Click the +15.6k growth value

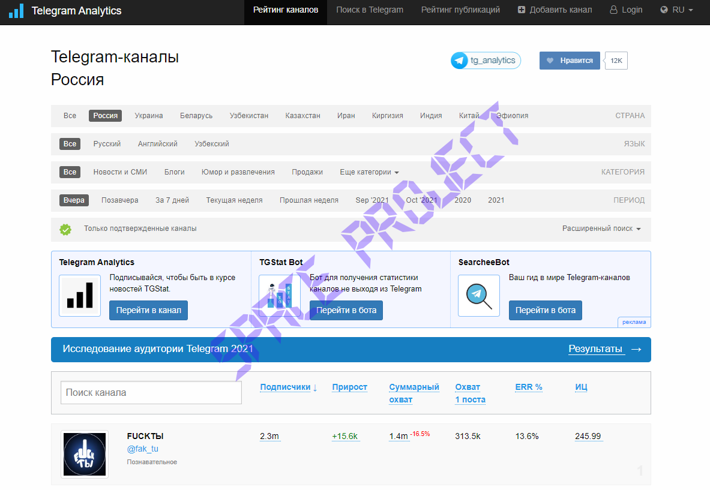coord(345,437)
